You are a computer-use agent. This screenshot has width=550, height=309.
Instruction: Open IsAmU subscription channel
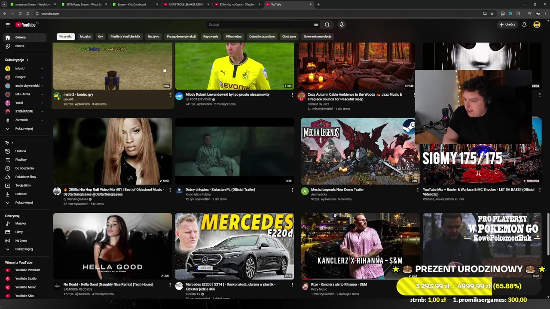coord(24,69)
